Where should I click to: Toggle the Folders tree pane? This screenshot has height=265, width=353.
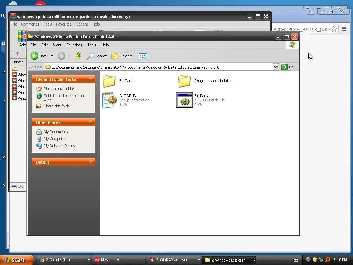pos(122,56)
